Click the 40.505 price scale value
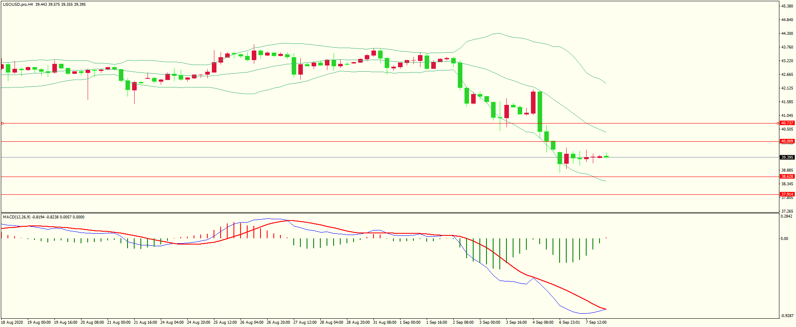This screenshot has width=796, height=327. pyautogui.click(x=787, y=129)
